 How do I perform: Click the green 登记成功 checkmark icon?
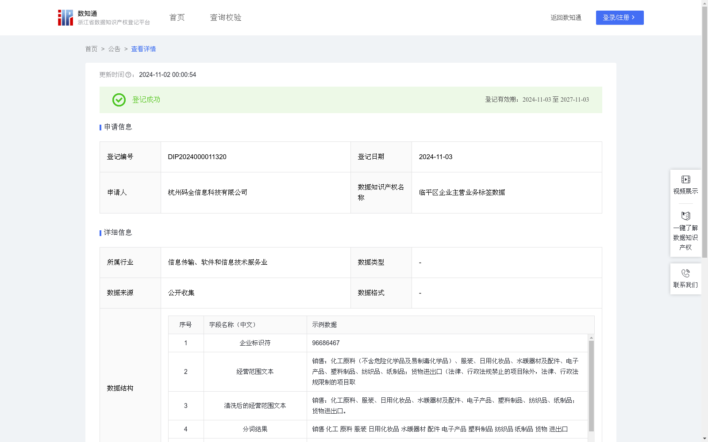119,100
